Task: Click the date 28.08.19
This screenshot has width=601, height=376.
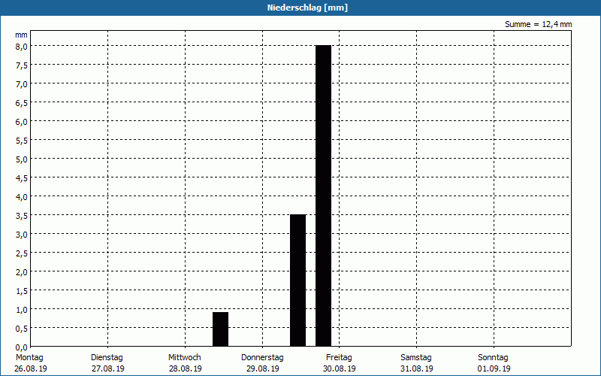Action: 185,368
